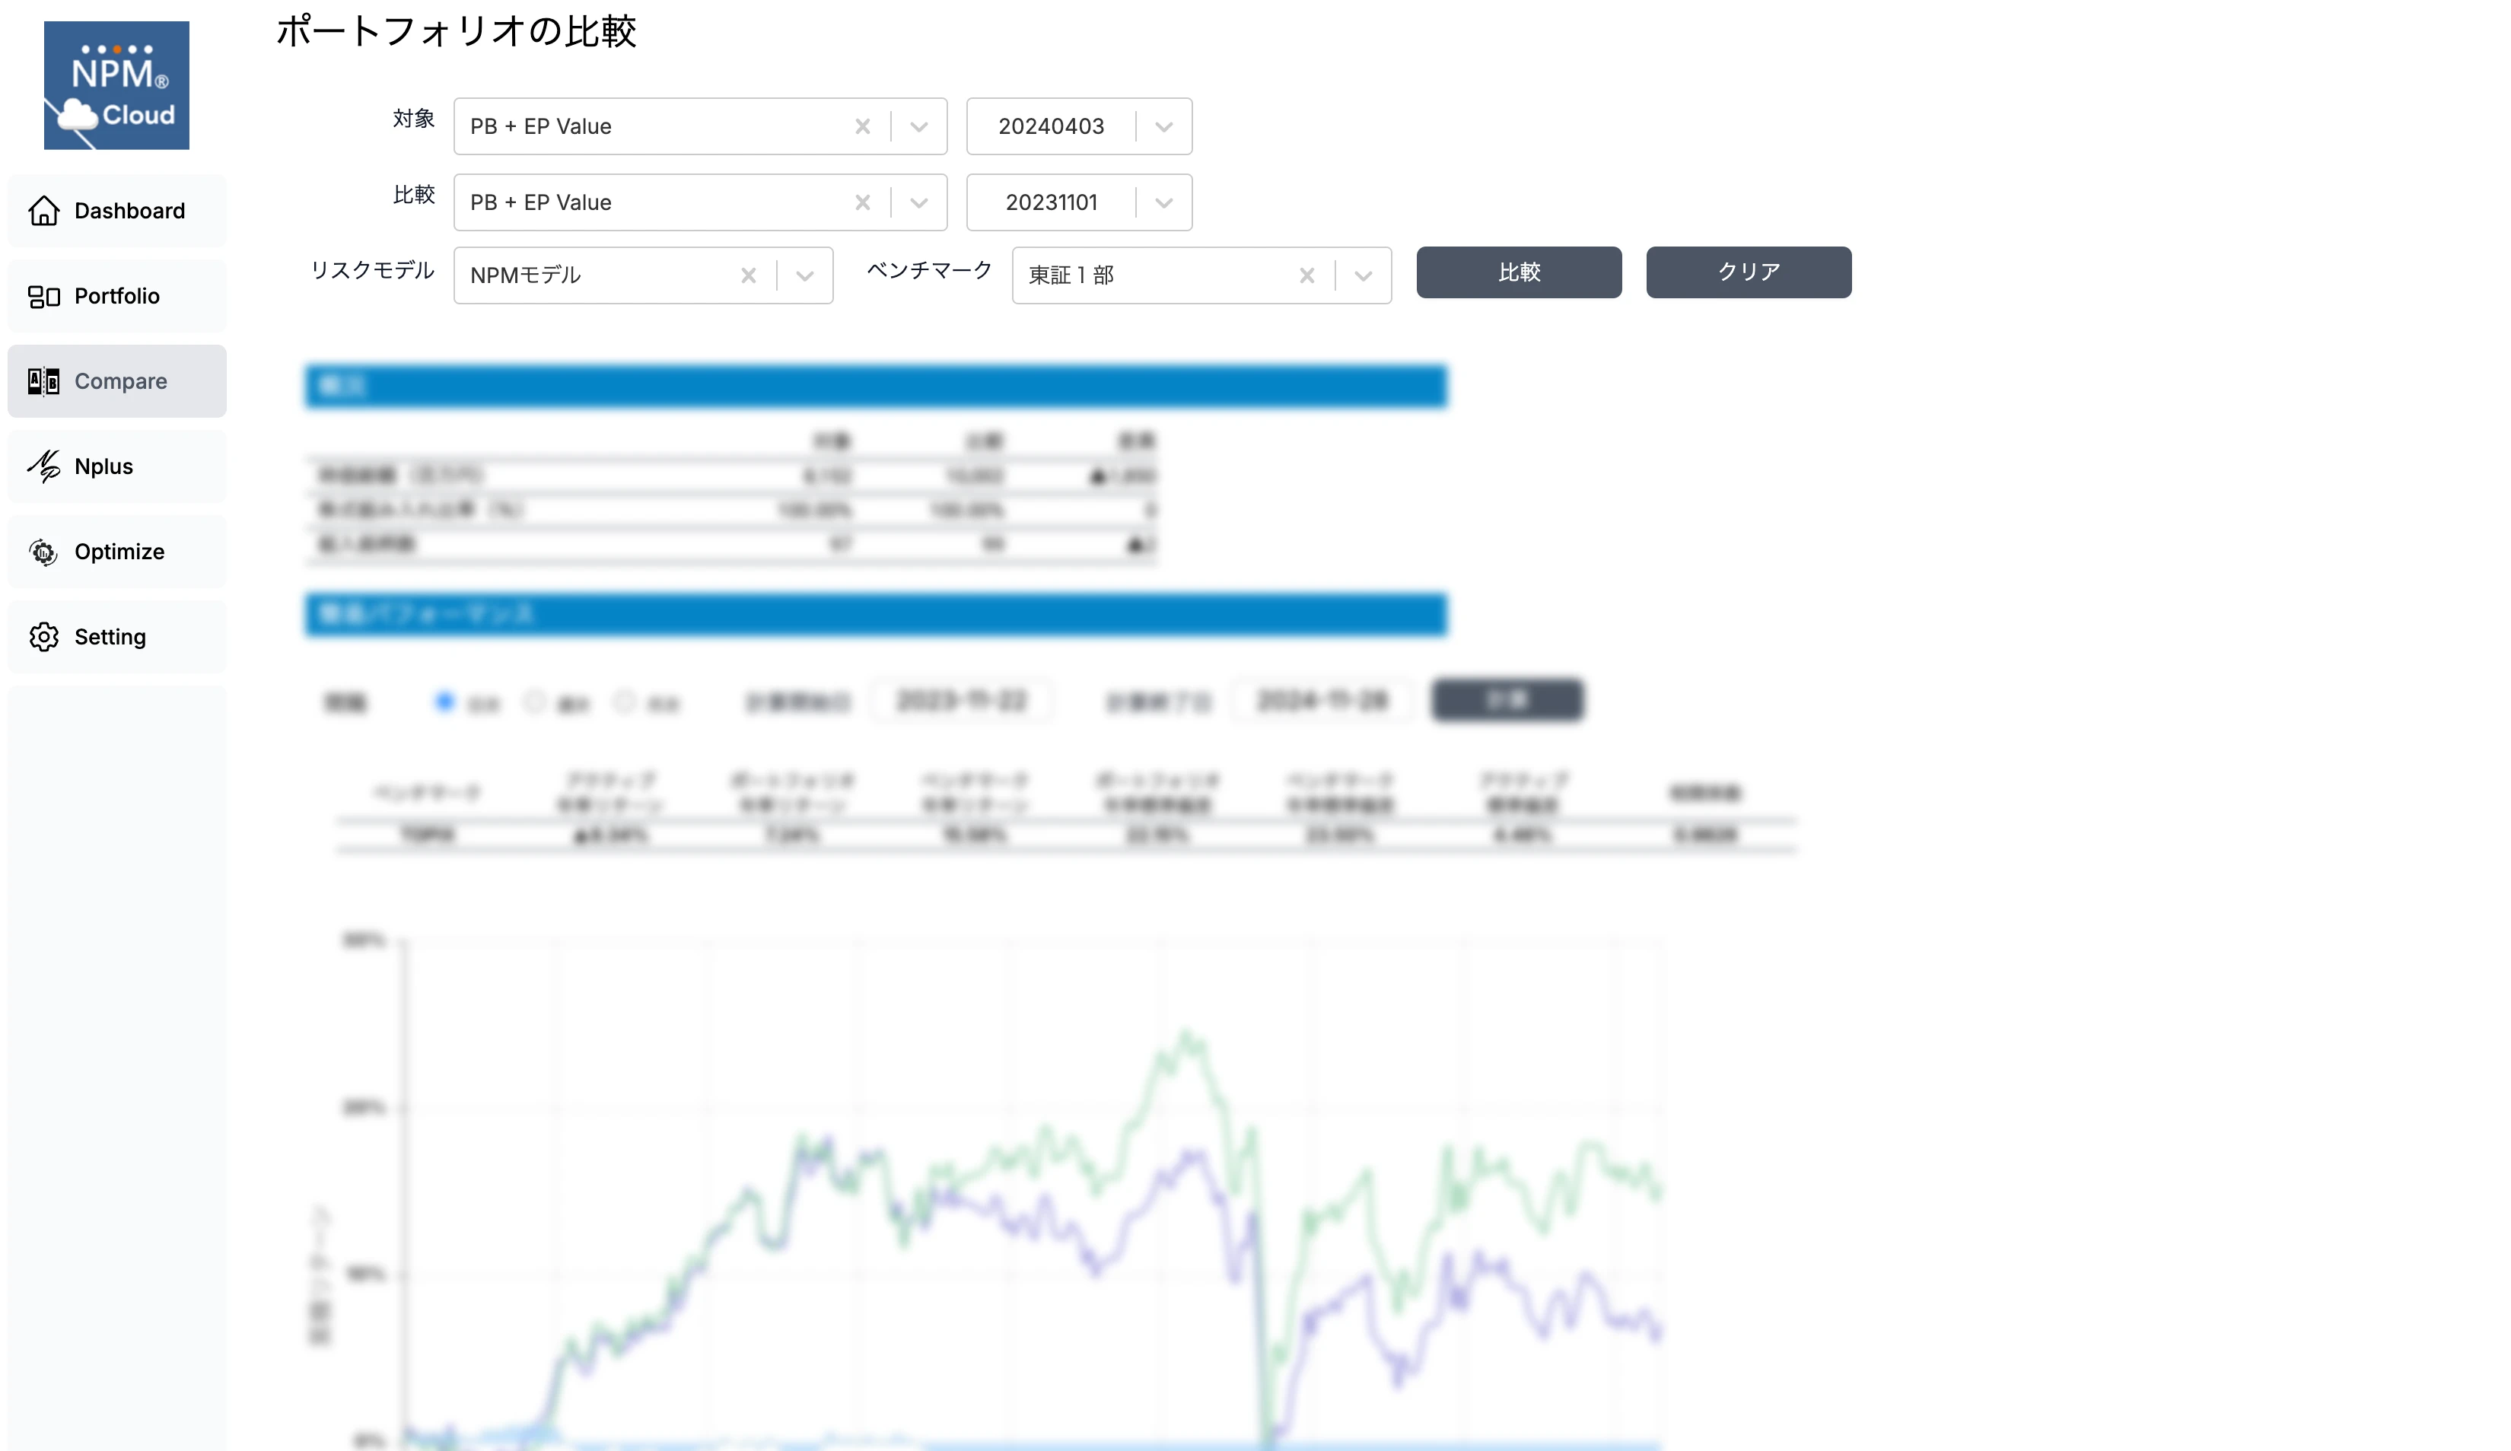Clear the 対象 portfolio selection
Image resolution: width=2511 pixels, height=1451 pixels.
[x=862, y=126]
